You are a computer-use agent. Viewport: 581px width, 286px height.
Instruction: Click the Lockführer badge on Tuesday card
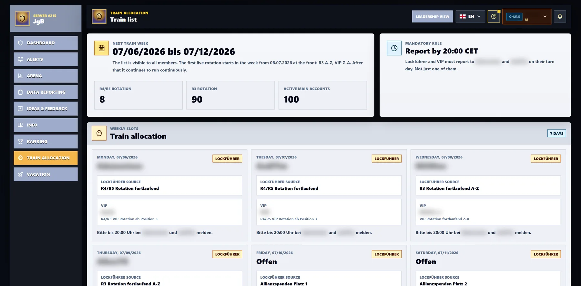(387, 158)
